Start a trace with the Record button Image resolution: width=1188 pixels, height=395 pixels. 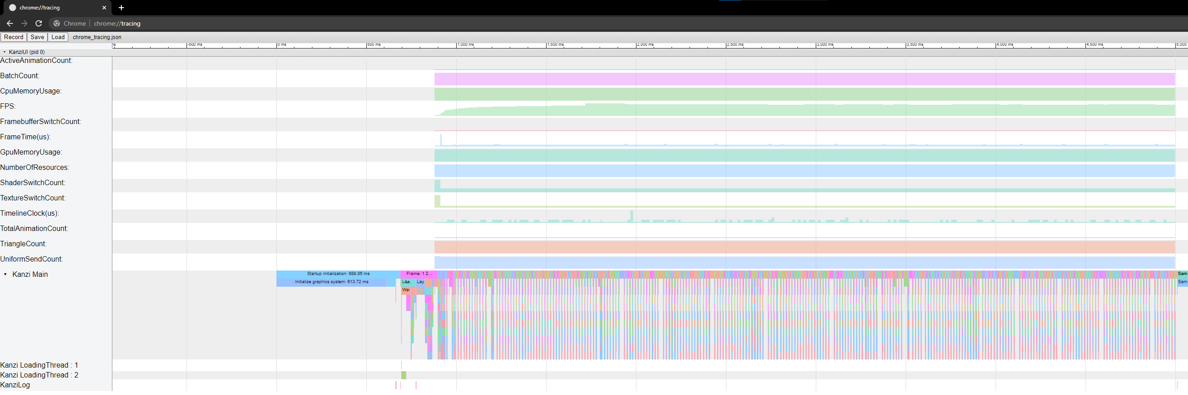(x=14, y=37)
